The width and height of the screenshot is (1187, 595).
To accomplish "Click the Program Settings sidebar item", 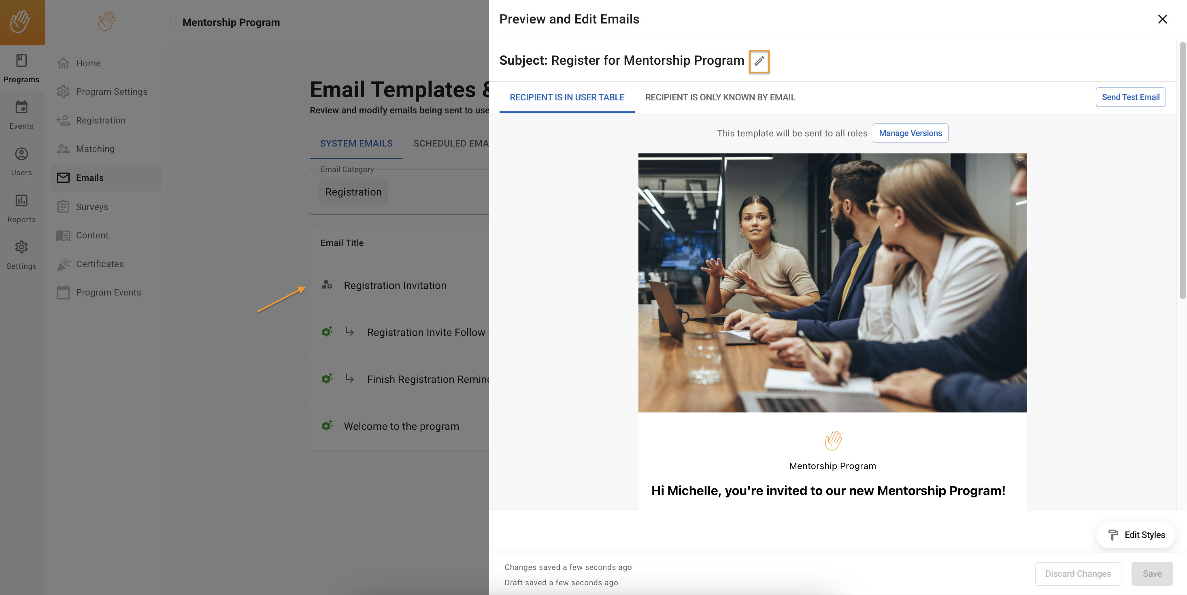I will tap(111, 91).
